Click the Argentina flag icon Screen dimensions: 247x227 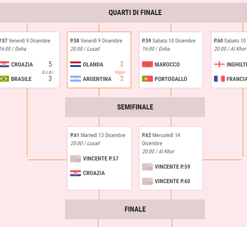(x=76, y=79)
